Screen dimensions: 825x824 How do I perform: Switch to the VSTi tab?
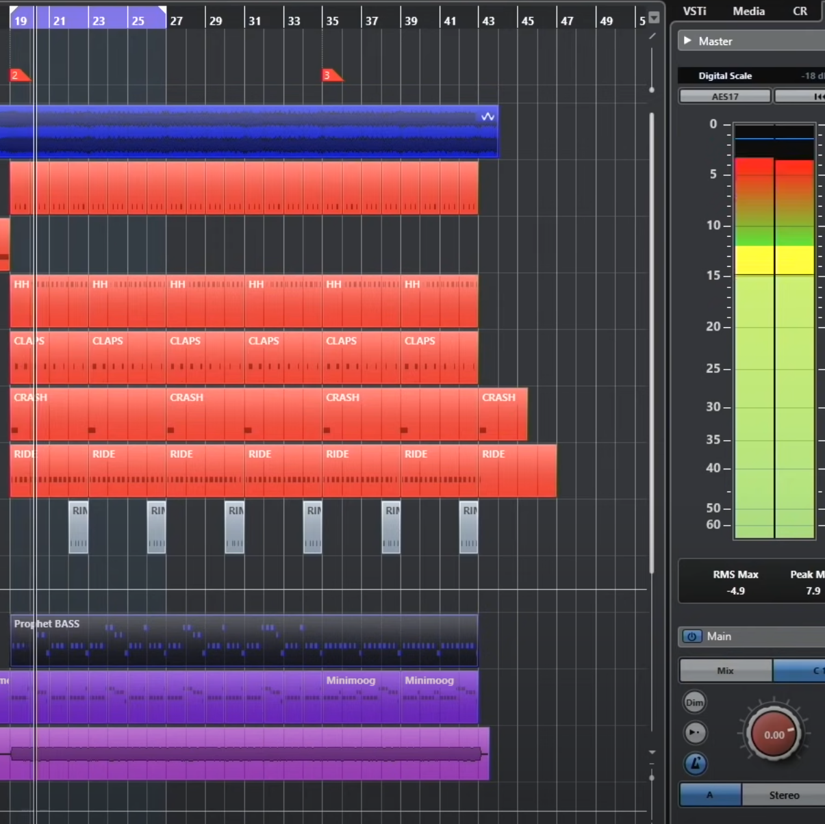pyautogui.click(x=694, y=11)
